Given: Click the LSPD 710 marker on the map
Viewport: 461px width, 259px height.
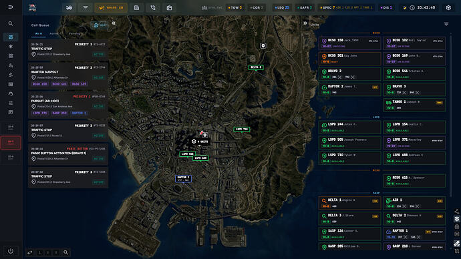Looking at the screenshot, I should click(242, 129).
